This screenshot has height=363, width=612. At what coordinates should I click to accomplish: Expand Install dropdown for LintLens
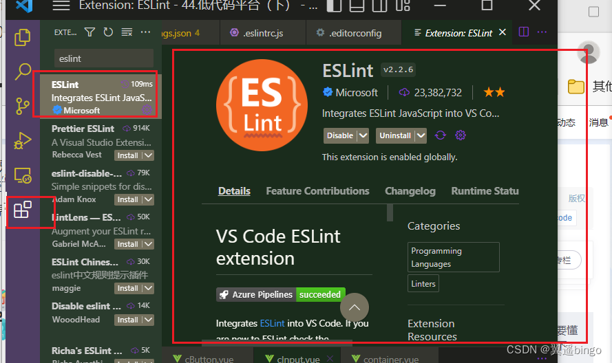(148, 244)
